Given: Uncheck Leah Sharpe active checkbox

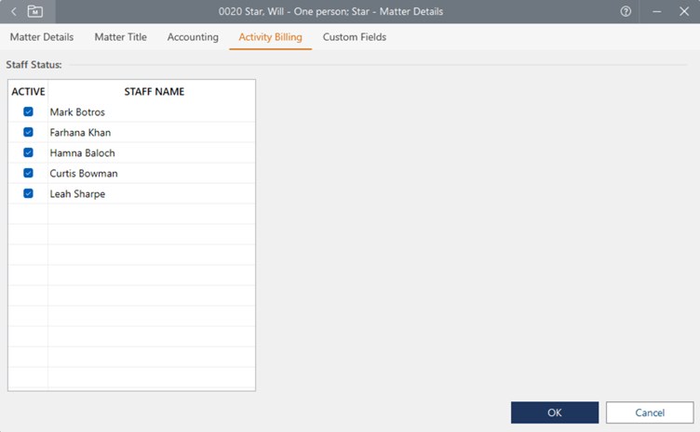Looking at the screenshot, I should click(x=28, y=194).
